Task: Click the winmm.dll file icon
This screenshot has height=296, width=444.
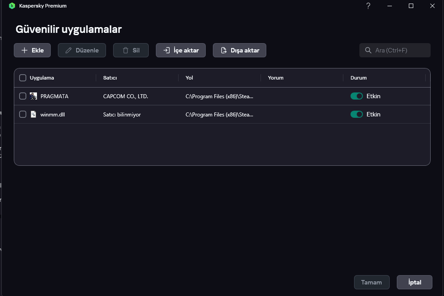Action: click(33, 114)
